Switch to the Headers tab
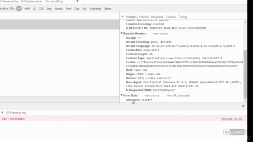The image size is (253, 142). (x=131, y=17)
